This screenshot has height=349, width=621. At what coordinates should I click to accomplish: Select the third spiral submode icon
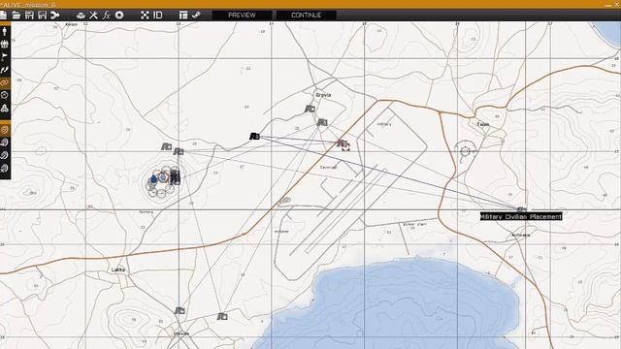pos(5,155)
